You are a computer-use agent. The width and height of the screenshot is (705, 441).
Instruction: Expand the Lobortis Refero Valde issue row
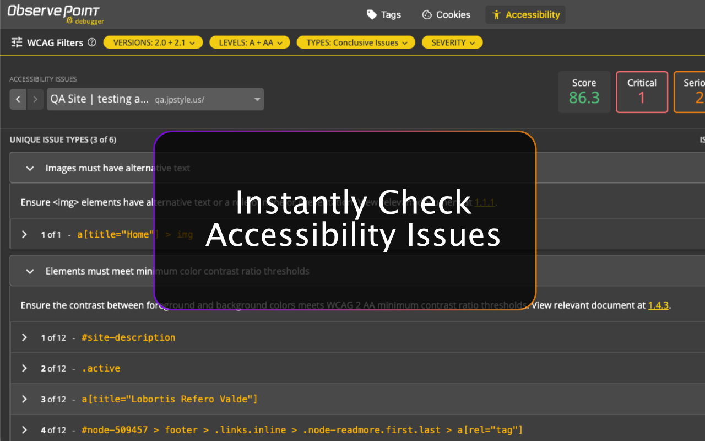24,399
